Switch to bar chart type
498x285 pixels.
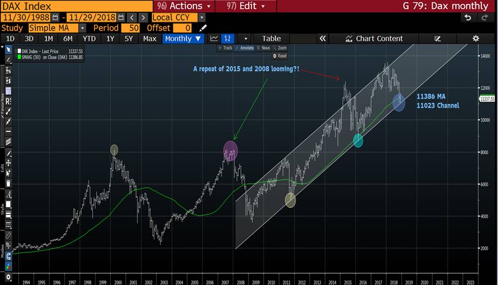pos(227,38)
